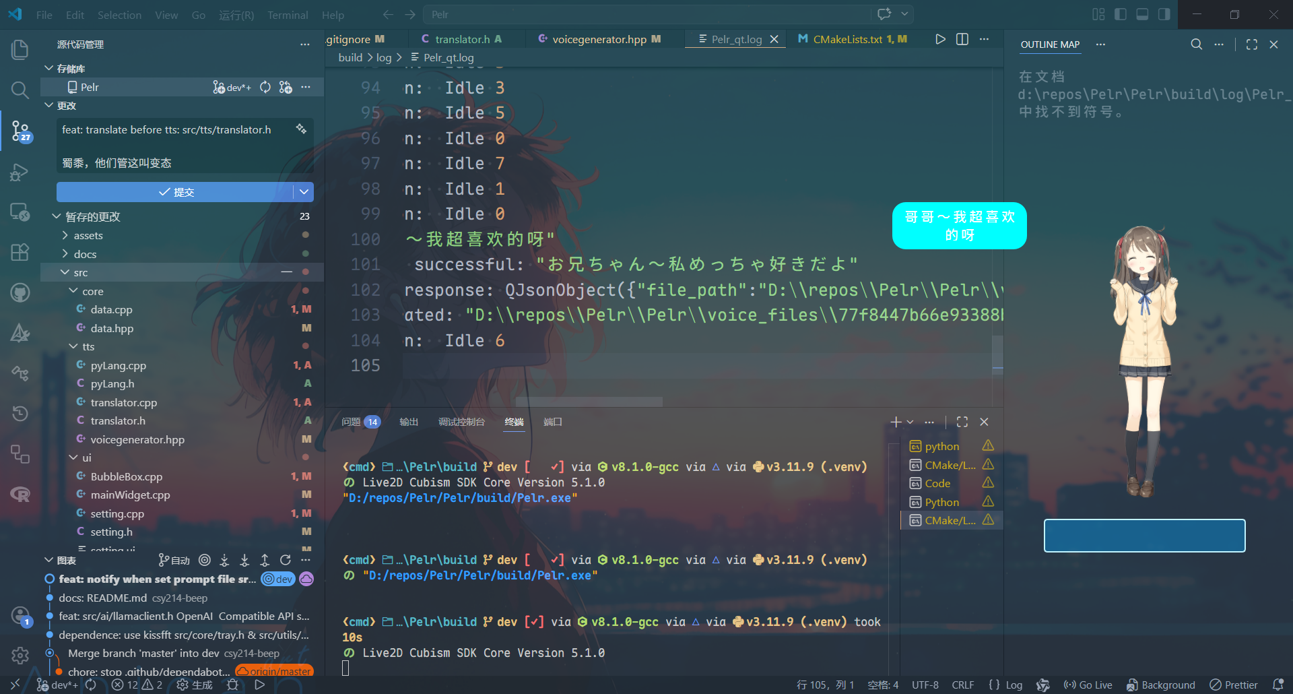The width and height of the screenshot is (1293, 694).
Task: Click the 提交 commit button
Action: (x=175, y=192)
